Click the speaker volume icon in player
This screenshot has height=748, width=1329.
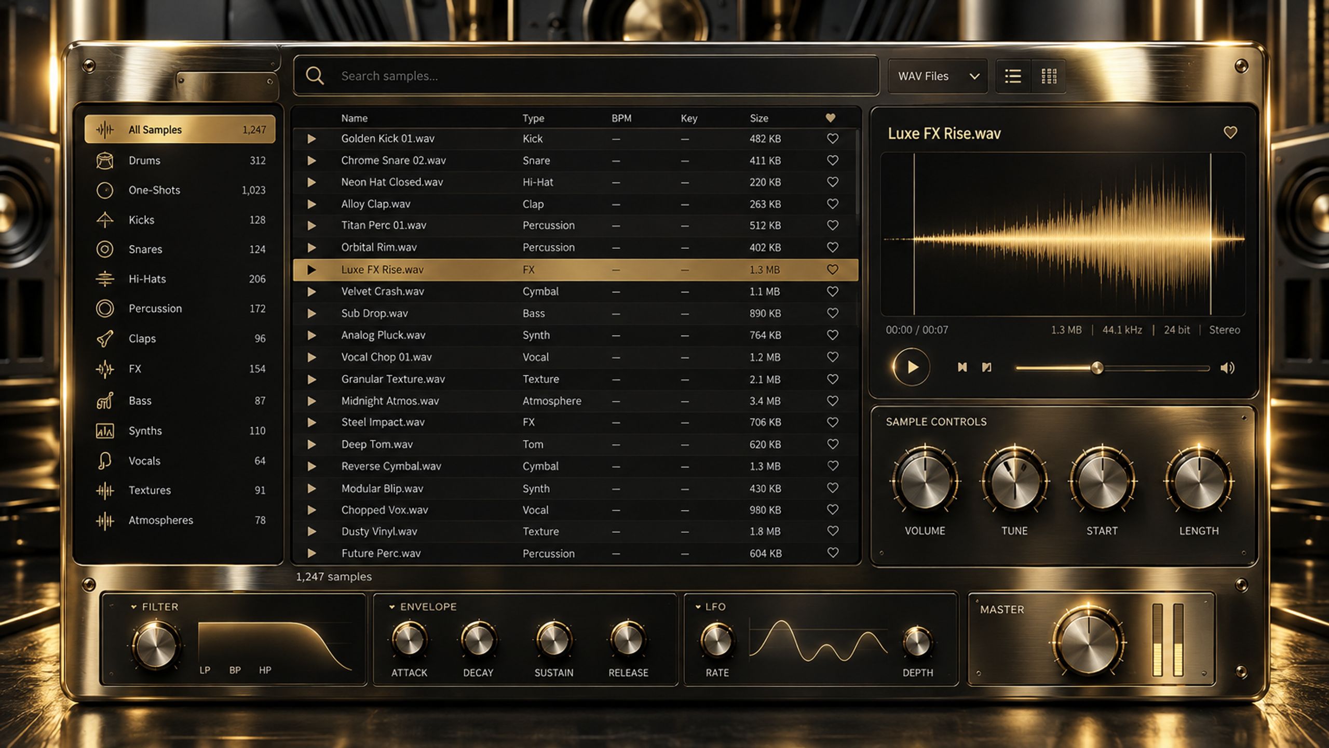(x=1227, y=368)
